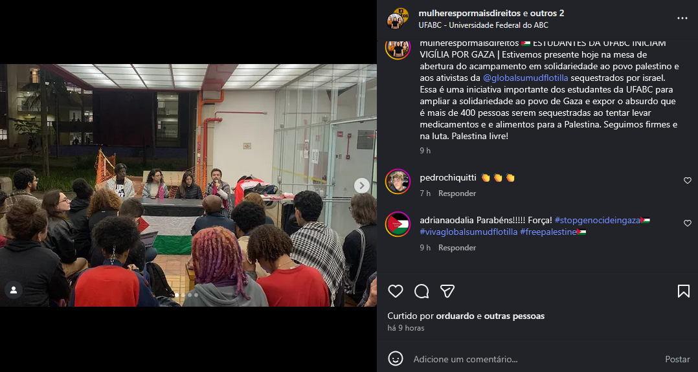Open the 'outras pessoas' likes list
Viewport: 698px width, 372px height.
[514, 316]
